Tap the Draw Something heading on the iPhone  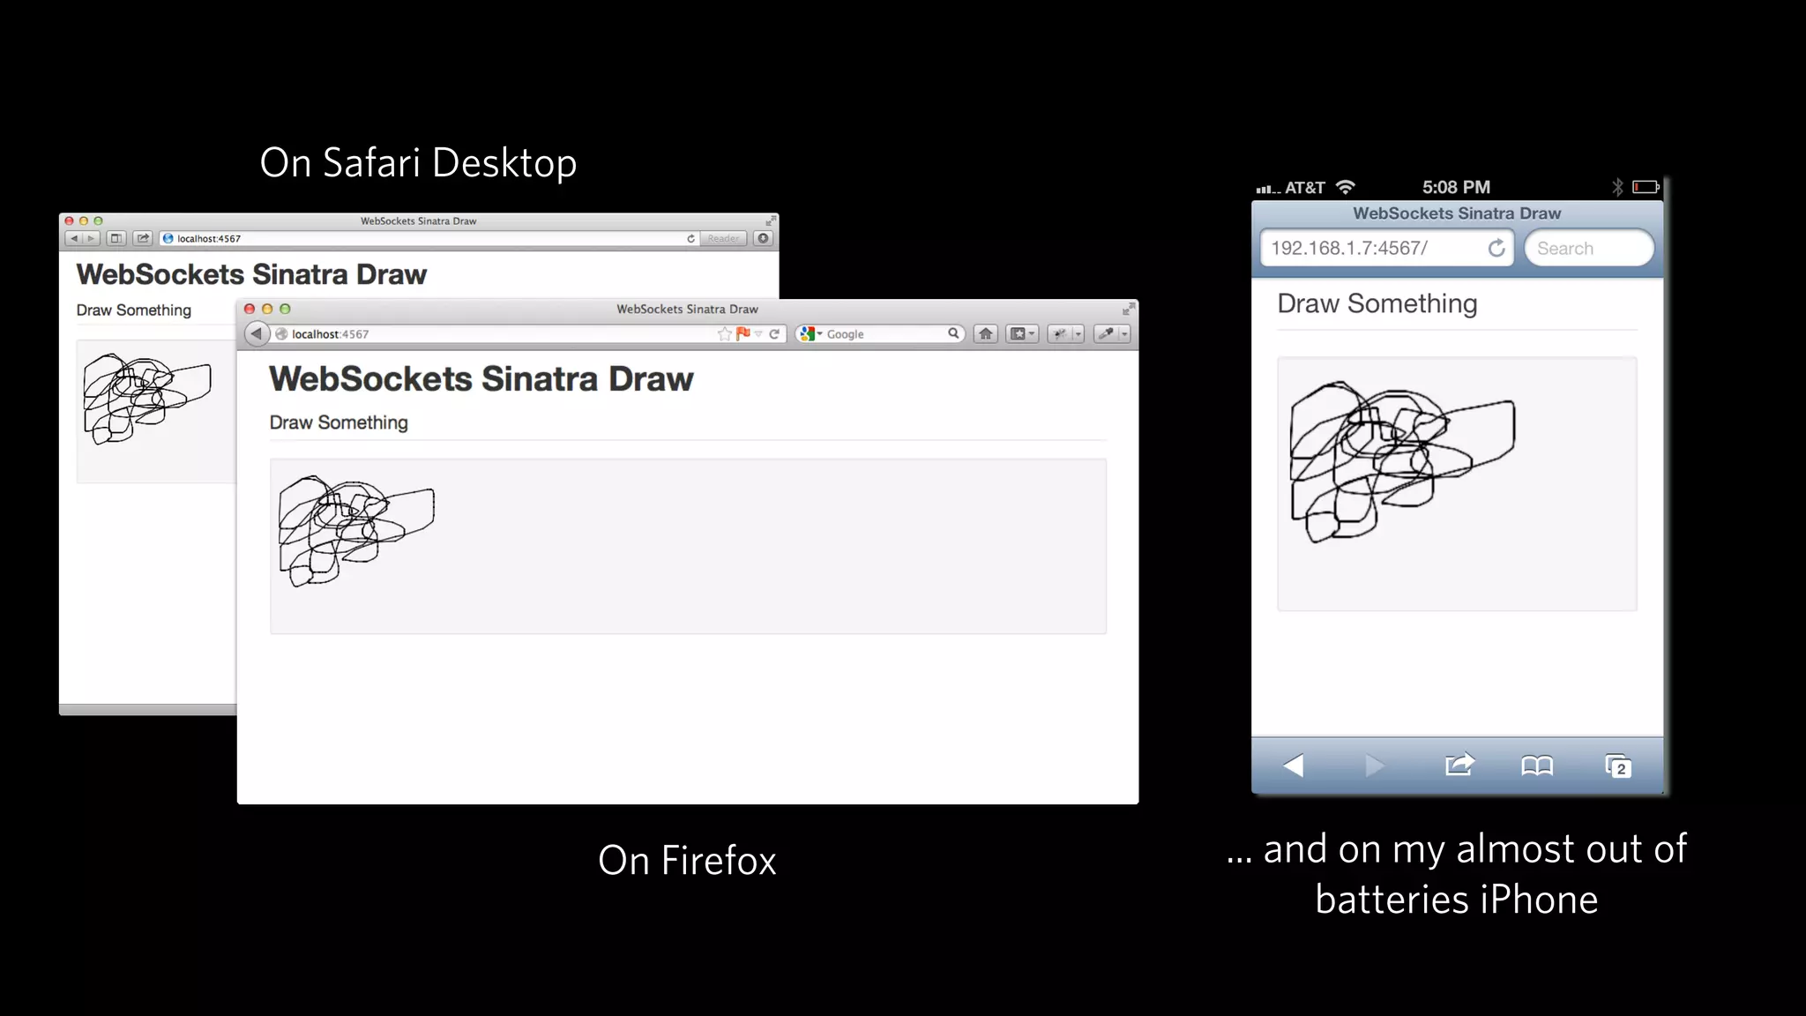(1377, 303)
